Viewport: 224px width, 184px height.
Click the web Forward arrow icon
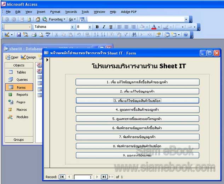click(14, 19)
